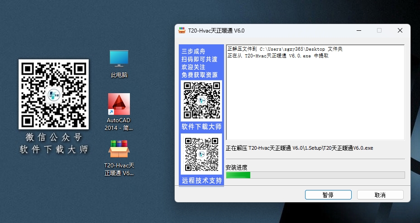The width and height of the screenshot is (420, 223).
Task: Select the AutoCAD 2014 desktop shortcut
Action: pos(119,112)
